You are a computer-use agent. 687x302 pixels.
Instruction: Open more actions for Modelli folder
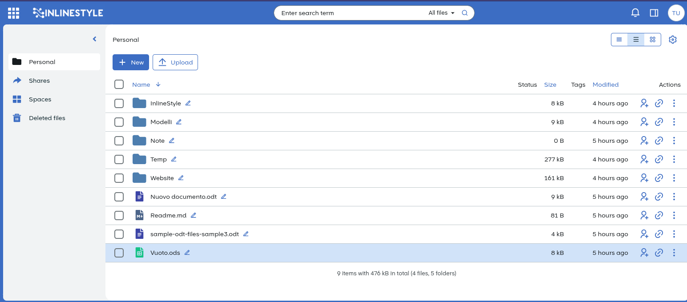click(674, 122)
